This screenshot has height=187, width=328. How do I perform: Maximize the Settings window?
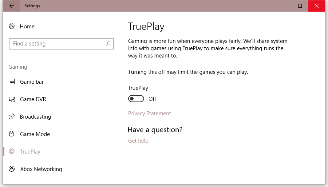coord(300,6)
